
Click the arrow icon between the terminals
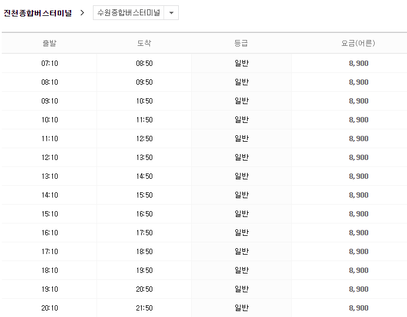82,12
